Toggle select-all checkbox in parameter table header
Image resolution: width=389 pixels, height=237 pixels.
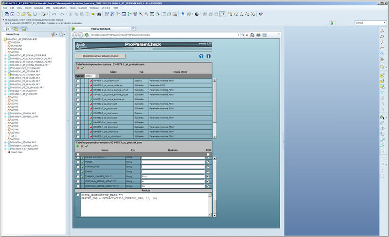pyautogui.click(x=78, y=154)
